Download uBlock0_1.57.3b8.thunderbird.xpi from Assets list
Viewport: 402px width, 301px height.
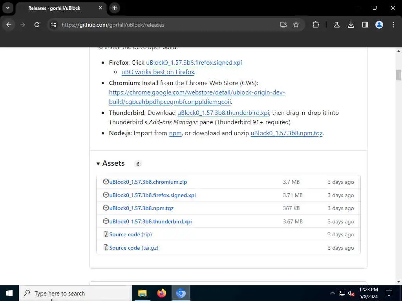point(150,222)
